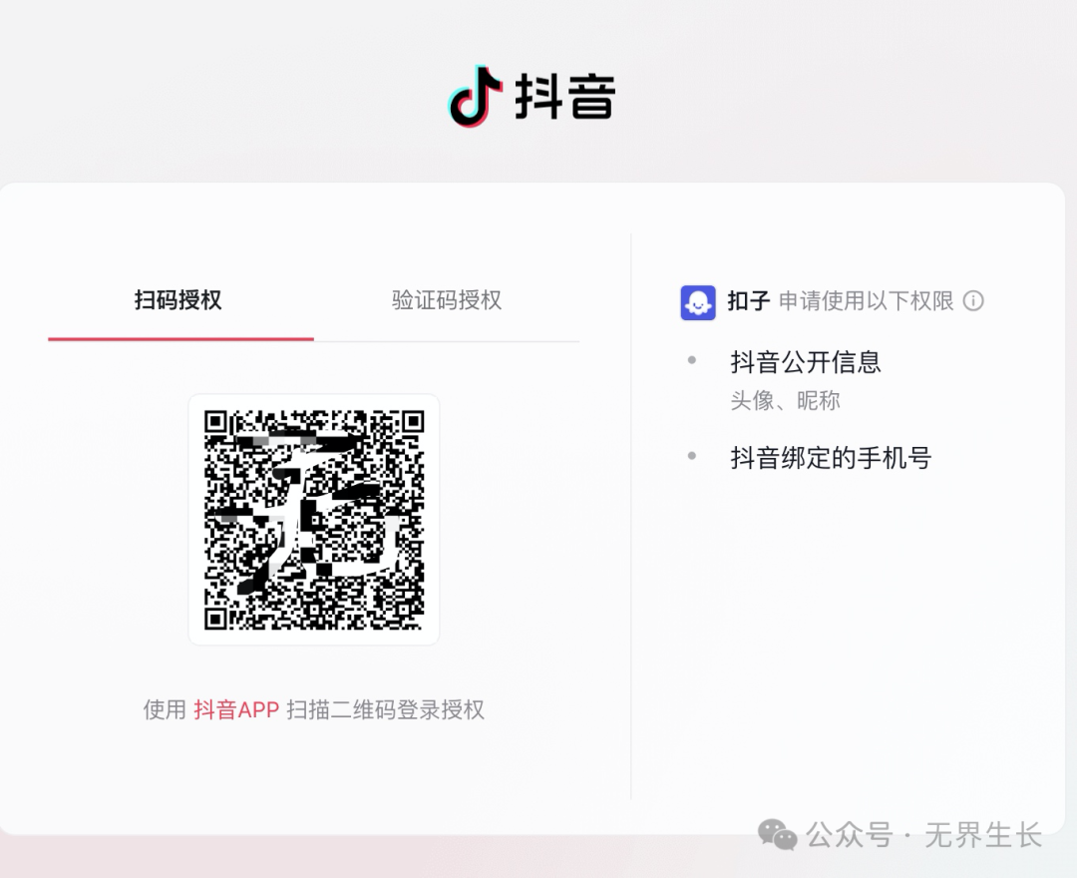
Task: Click the 扣子 purple app icon
Action: (x=698, y=302)
